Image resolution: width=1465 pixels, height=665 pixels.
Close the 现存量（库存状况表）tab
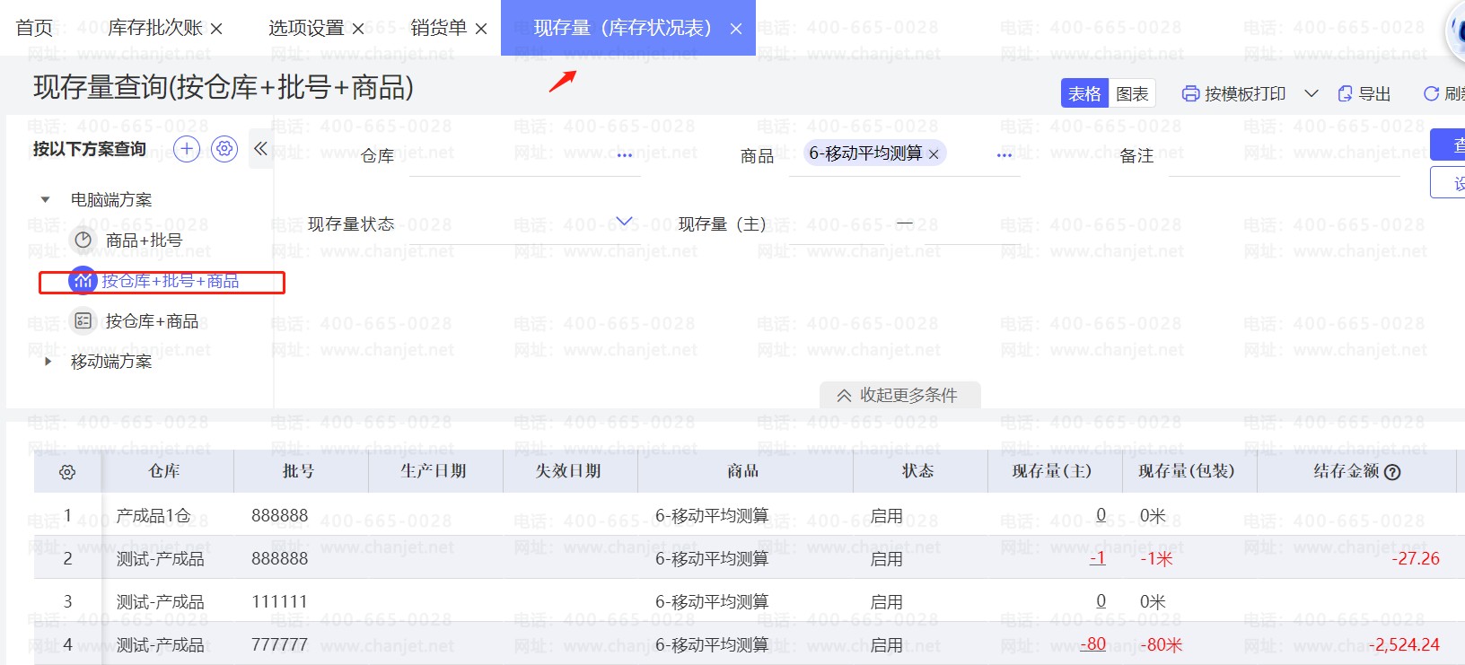point(736,29)
